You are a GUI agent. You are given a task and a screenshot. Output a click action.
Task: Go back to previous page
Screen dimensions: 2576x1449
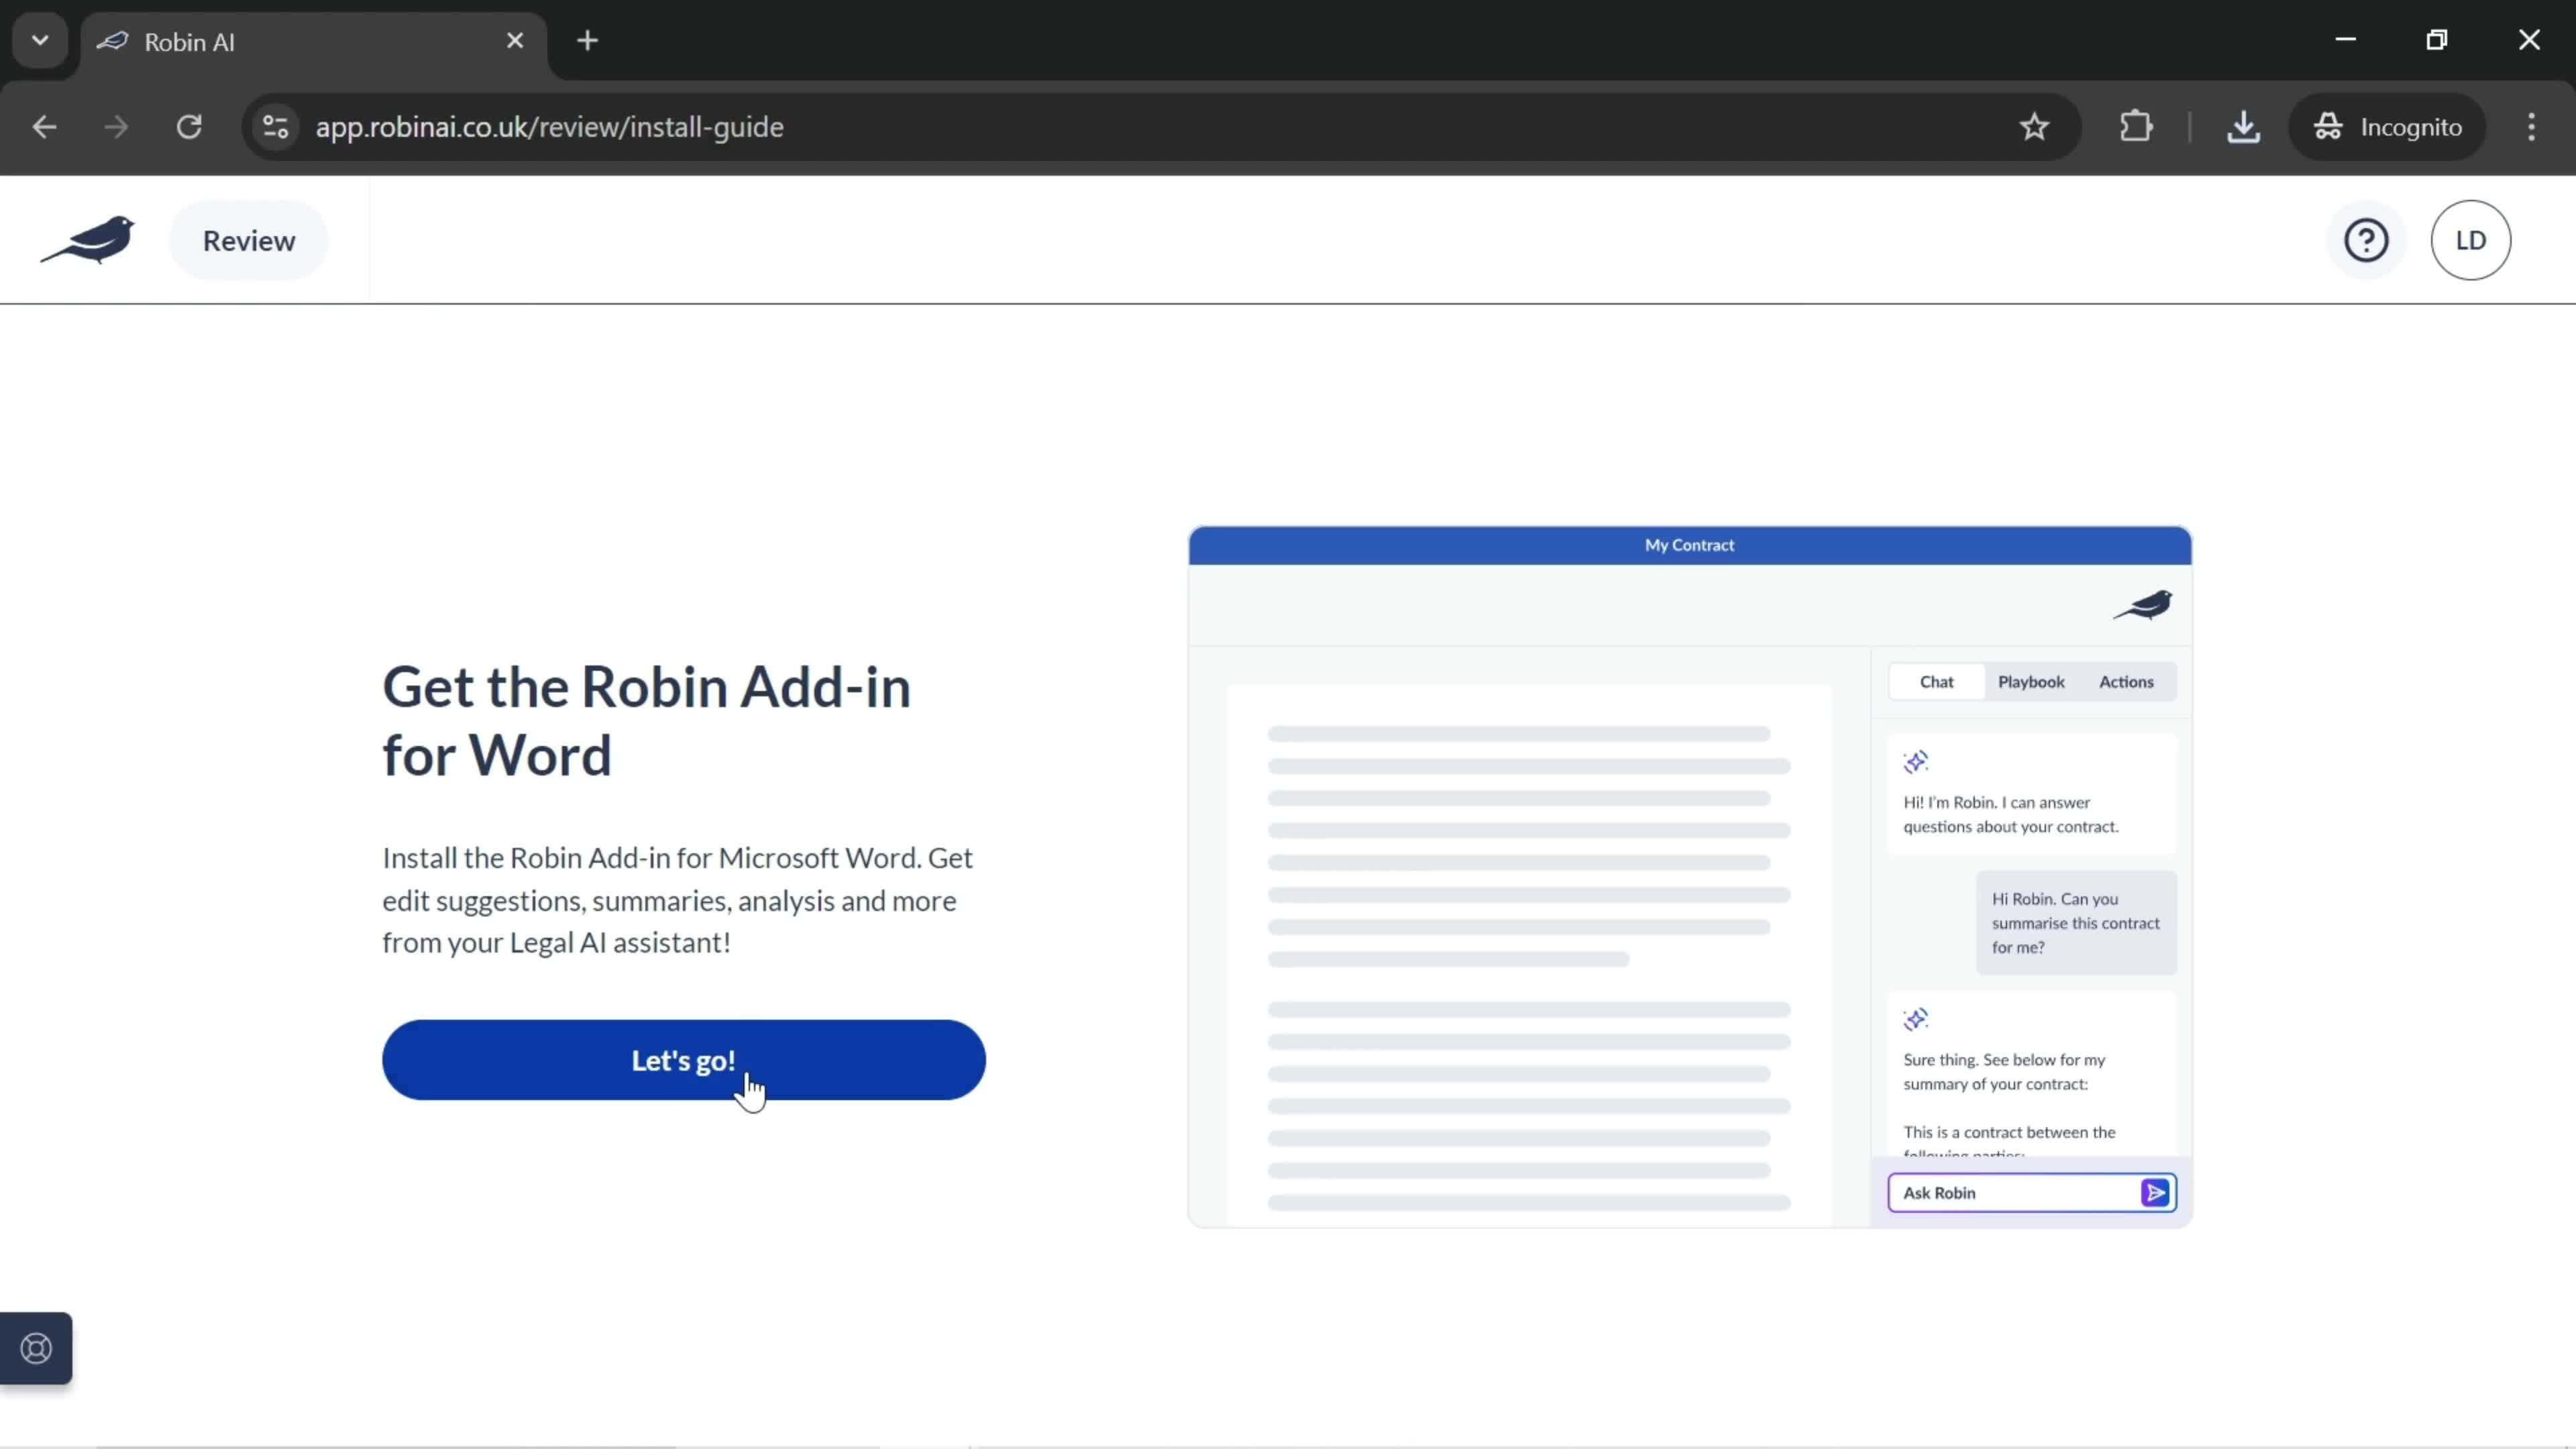tap(44, 127)
